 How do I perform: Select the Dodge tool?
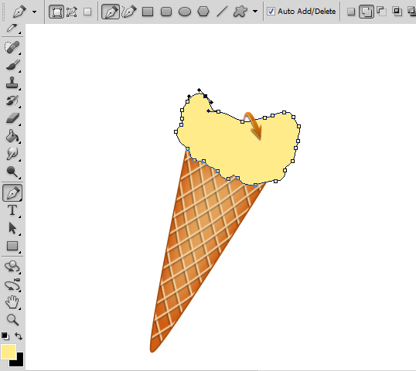(x=12, y=172)
